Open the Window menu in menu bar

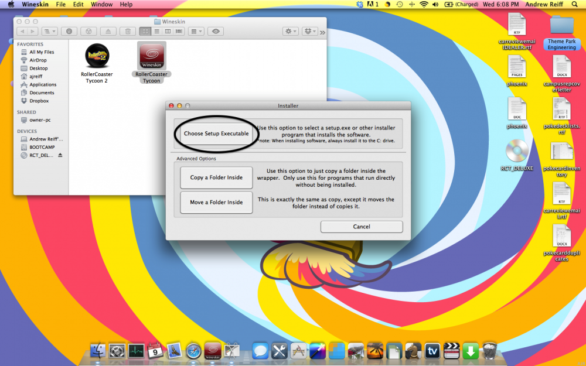[x=102, y=4]
